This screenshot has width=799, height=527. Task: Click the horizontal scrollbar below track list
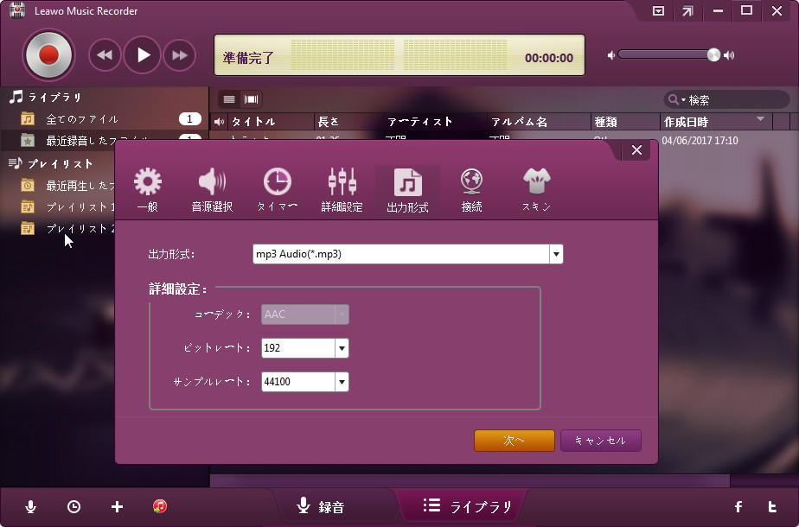pos(470,480)
